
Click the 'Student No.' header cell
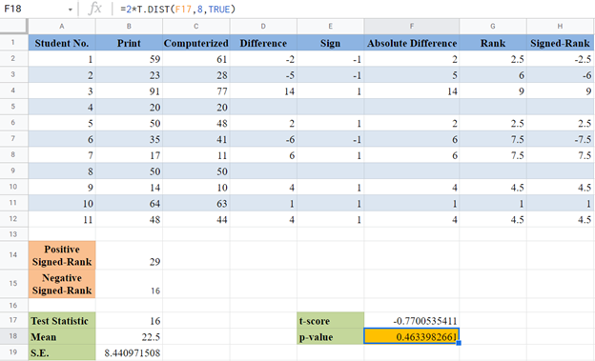[x=62, y=43]
